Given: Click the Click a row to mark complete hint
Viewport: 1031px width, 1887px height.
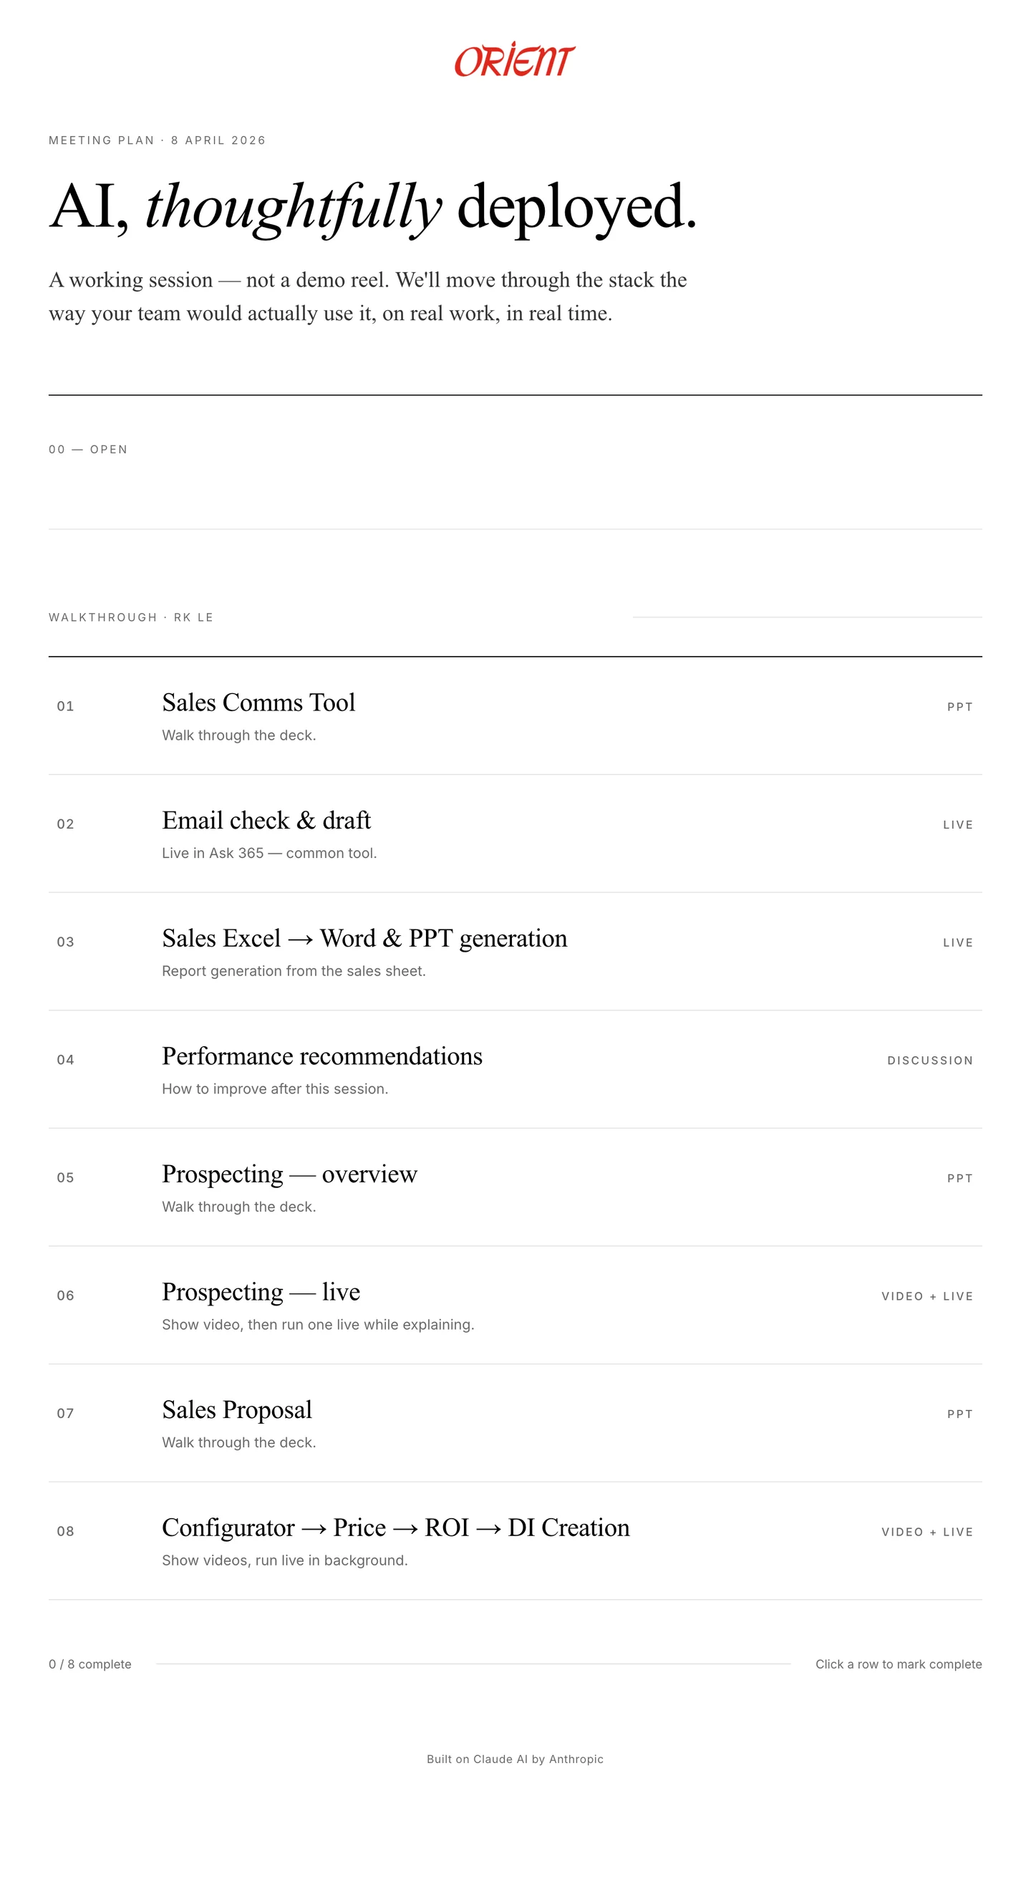Looking at the screenshot, I should point(897,1664).
